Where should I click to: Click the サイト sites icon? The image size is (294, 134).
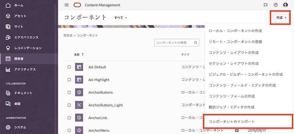click(x=8, y=27)
